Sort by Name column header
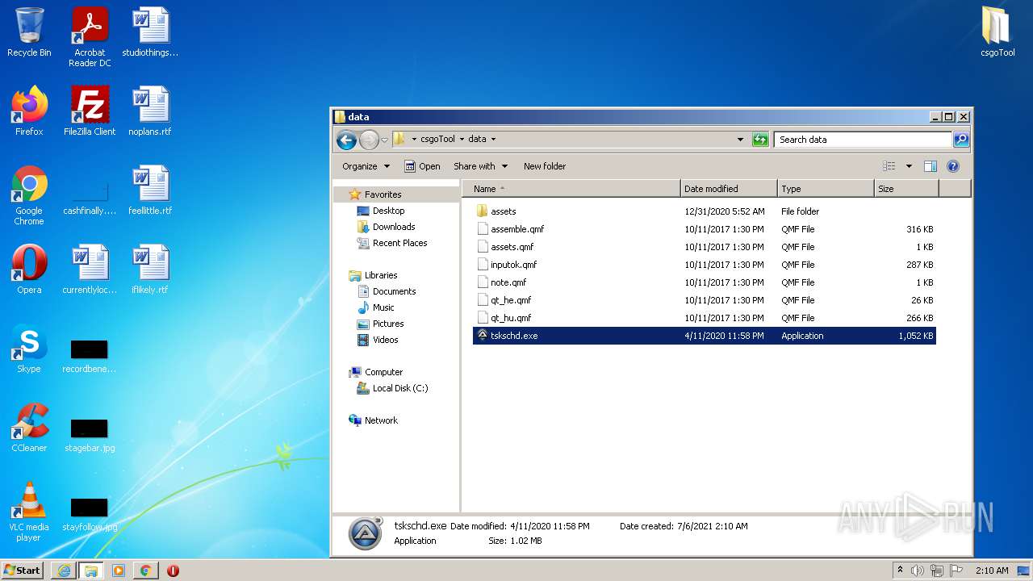The width and height of the screenshot is (1033, 581). [571, 189]
